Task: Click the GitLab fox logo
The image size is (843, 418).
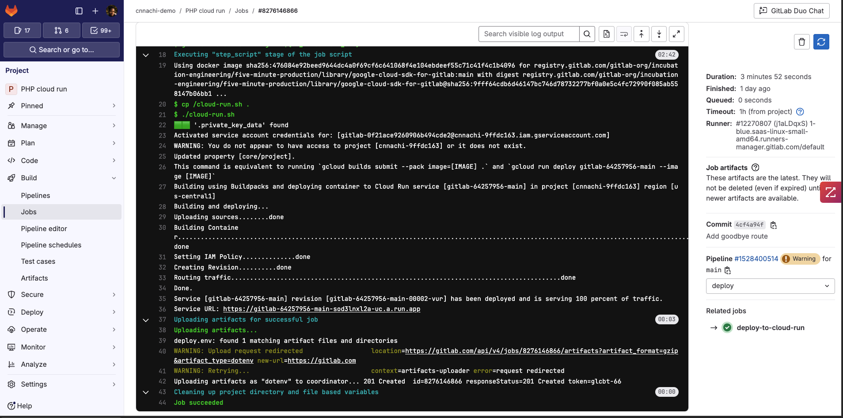Action: point(11,11)
